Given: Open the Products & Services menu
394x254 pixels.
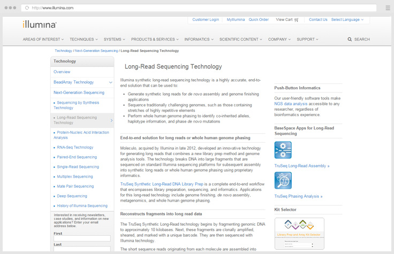Looking at the screenshot, I should (155, 40).
